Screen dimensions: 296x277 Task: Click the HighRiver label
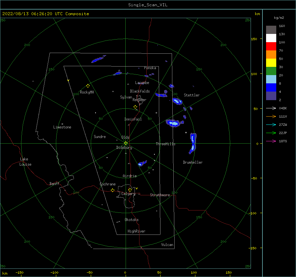[136, 231]
